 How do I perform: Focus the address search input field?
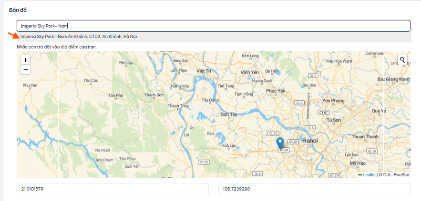click(x=214, y=26)
